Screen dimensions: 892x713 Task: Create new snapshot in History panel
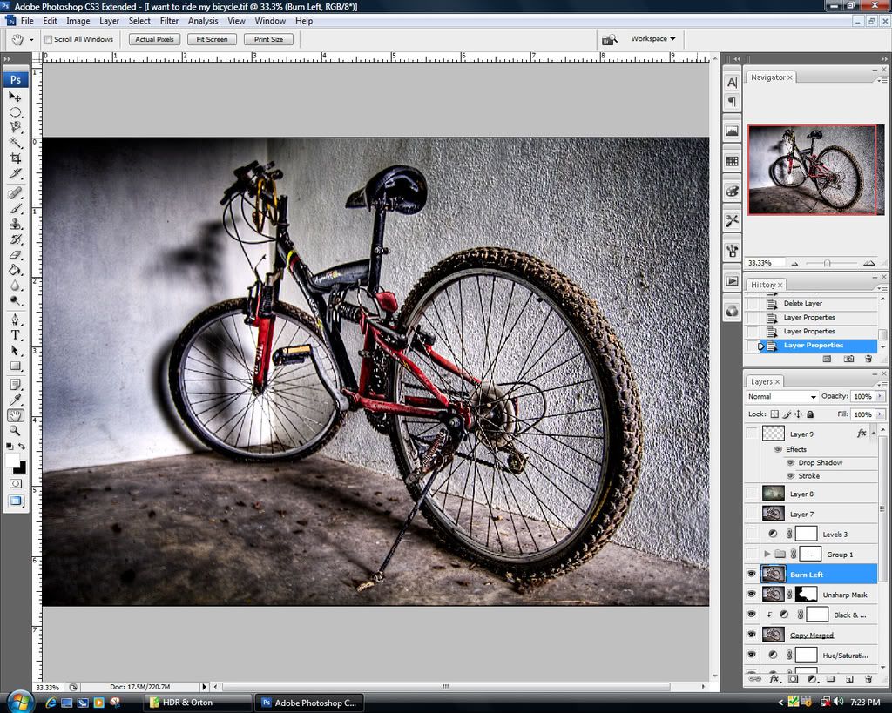(x=848, y=359)
